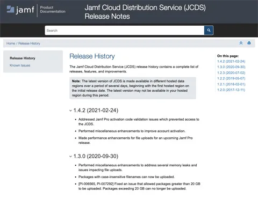
Task: Click the bullet about file upload performance enhancements
Action: 135,141
